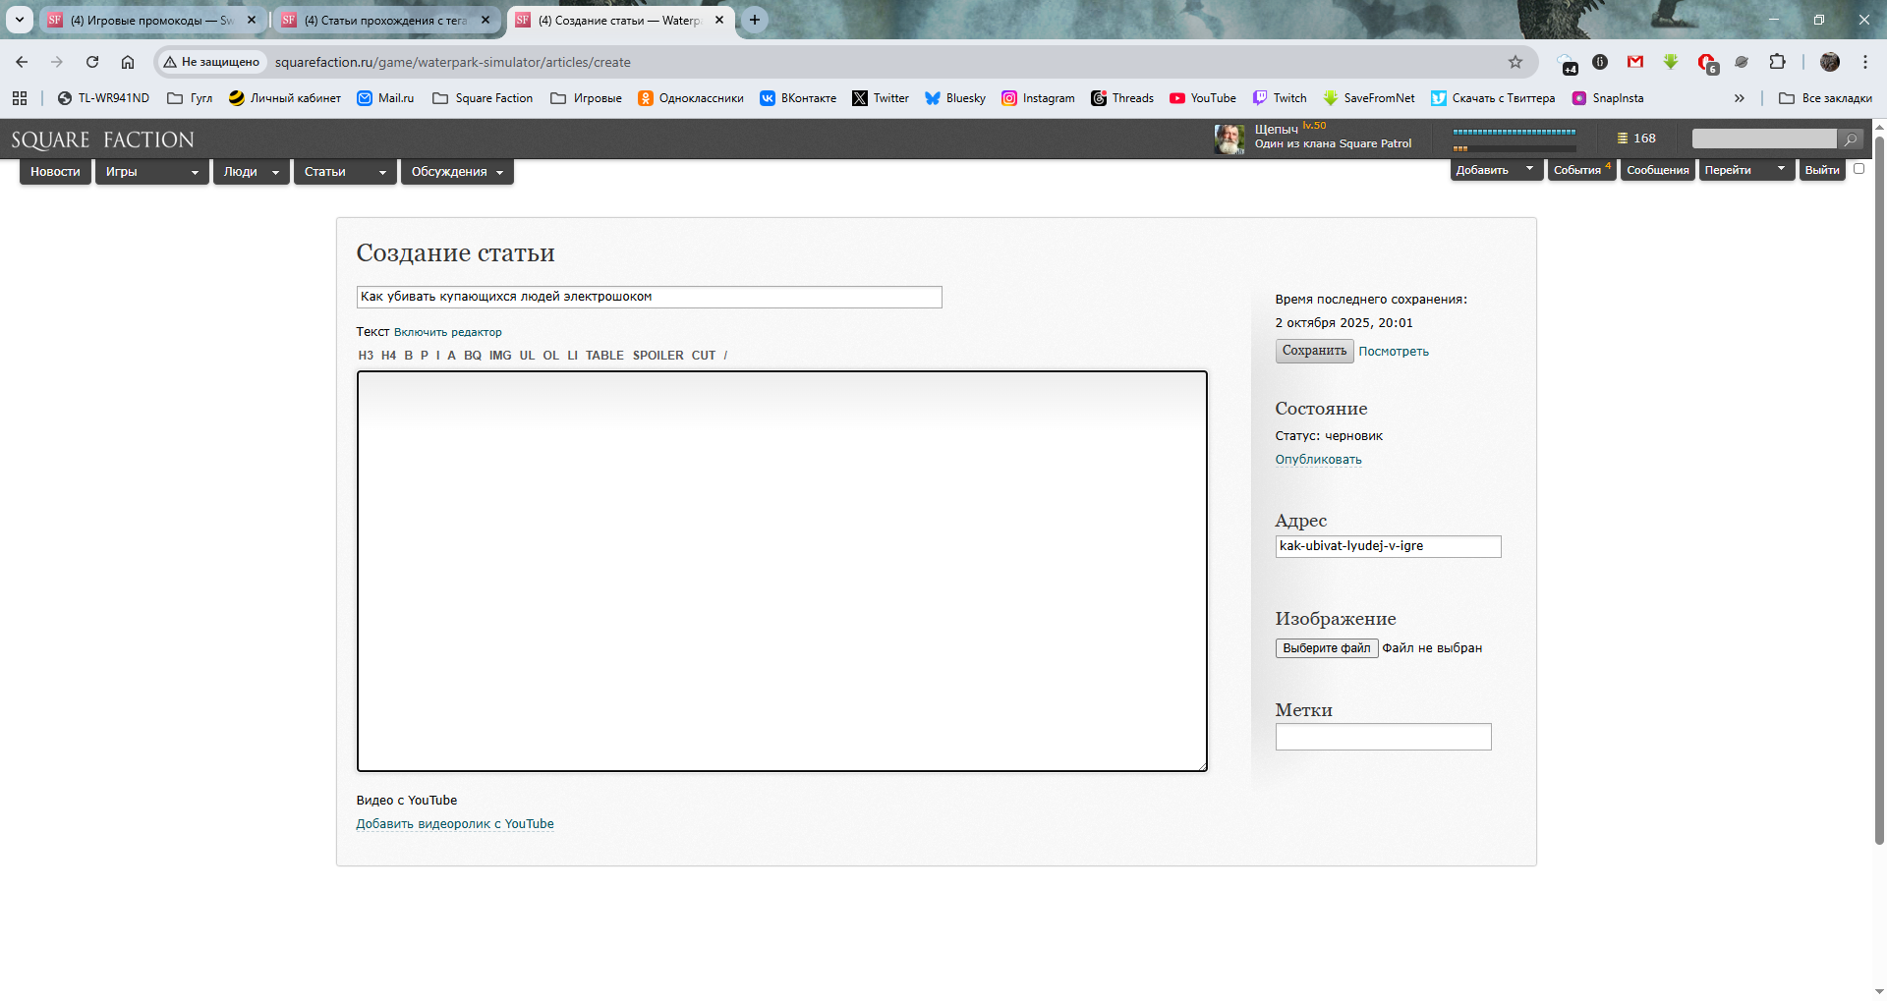This screenshot has height=1001, width=1887.
Task: Open the YouTube bookmark in the bookmarks bar
Action: (1203, 98)
